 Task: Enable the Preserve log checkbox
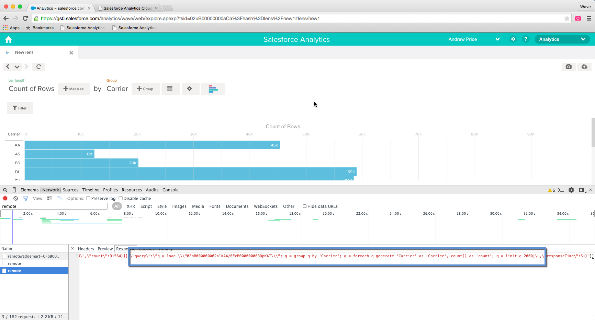pos(88,198)
